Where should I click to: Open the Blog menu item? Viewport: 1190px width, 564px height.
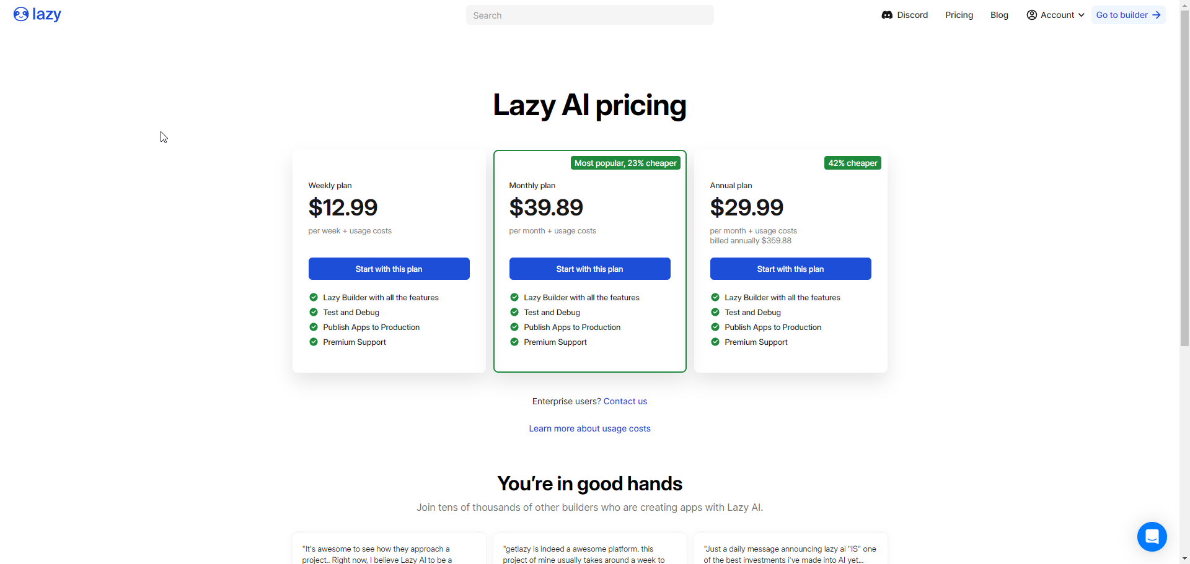(x=999, y=15)
